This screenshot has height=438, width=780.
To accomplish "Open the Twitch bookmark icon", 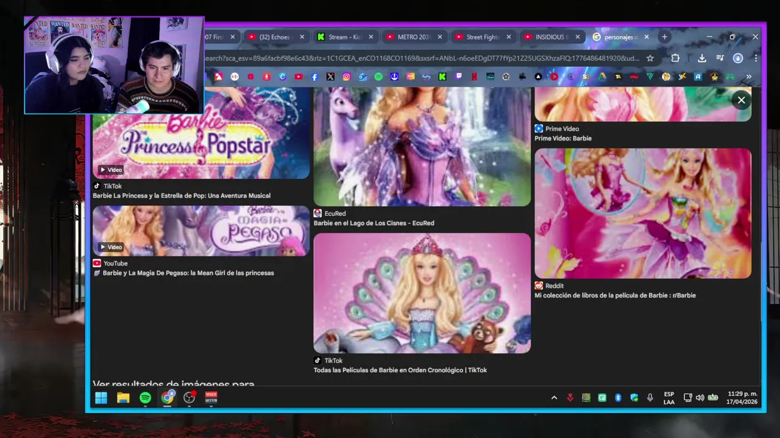I will click(459, 77).
